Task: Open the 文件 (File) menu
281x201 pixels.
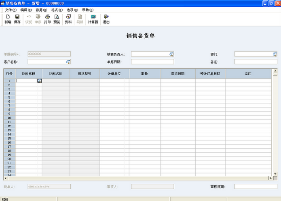Action: pyautogui.click(x=11, y=10)
